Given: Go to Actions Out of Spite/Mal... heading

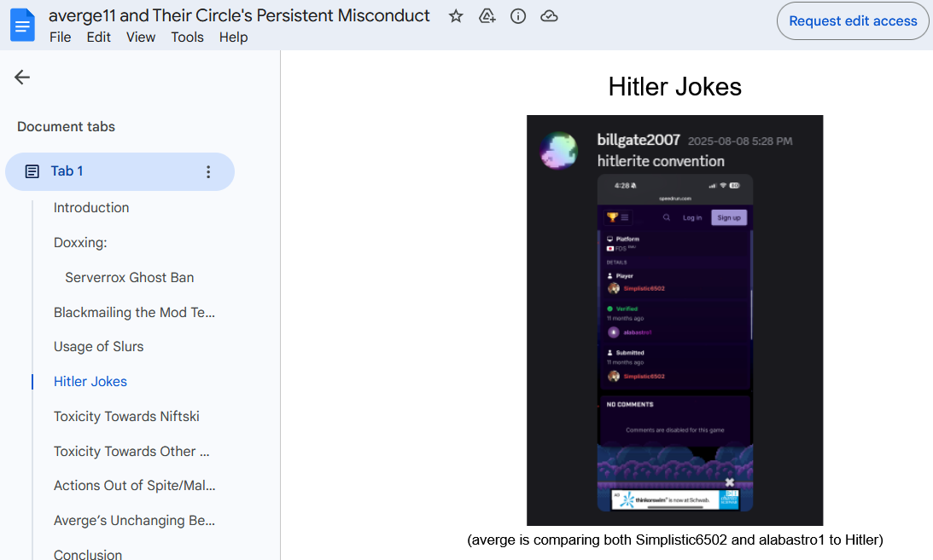Looking at the screenshot, I should (135, 486).
